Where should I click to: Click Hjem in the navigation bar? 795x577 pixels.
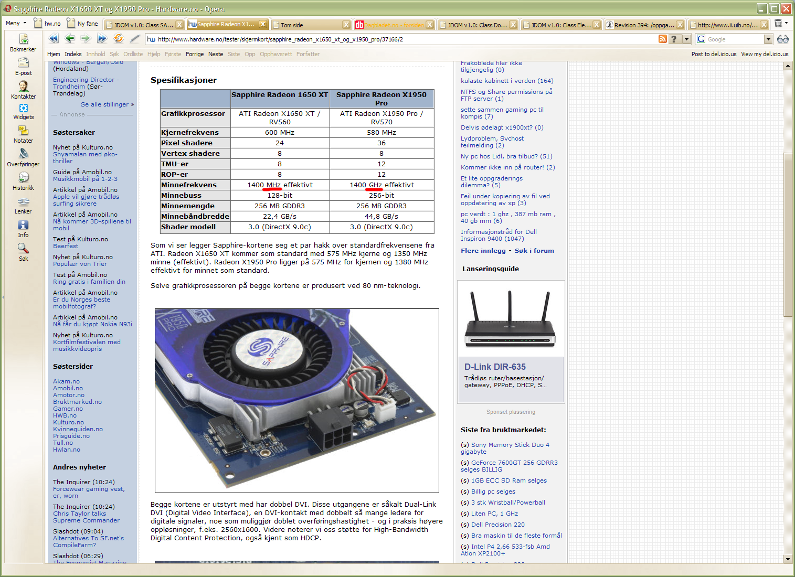click(54, 54)
